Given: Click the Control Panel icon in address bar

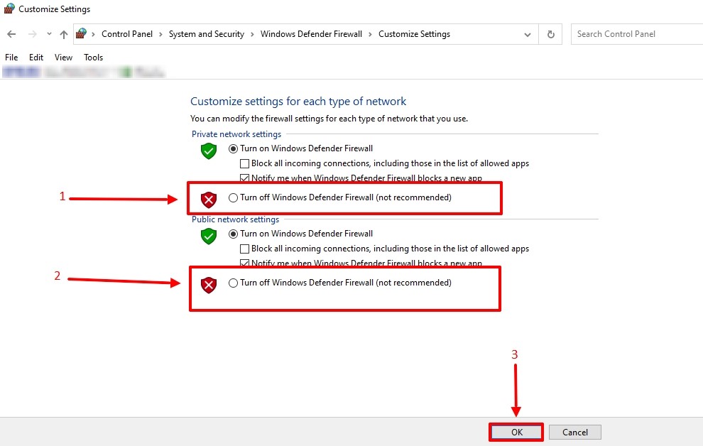Looking at the screenshot, I should tap(81, 33).
